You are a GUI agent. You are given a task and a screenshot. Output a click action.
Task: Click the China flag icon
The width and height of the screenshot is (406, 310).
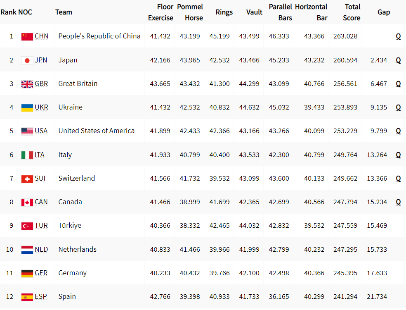click(27, 36)
